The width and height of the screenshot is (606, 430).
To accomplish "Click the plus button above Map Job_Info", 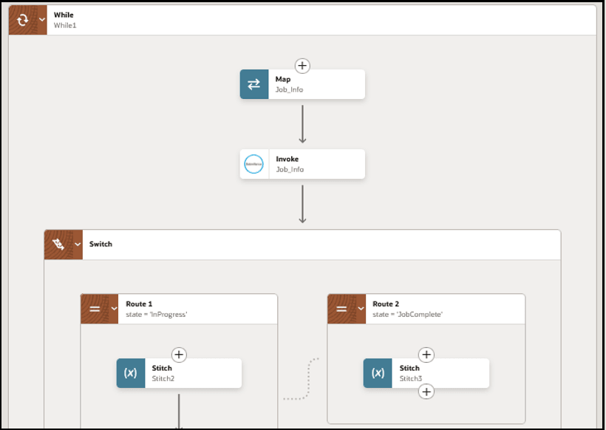I will click(302, 65).
